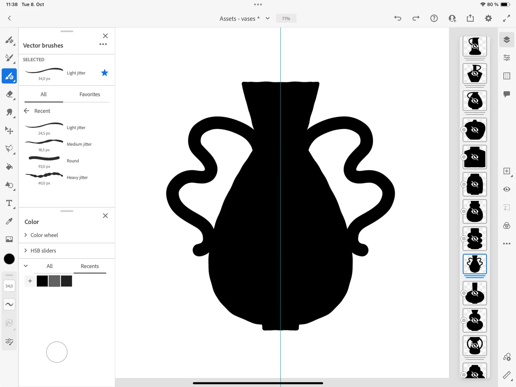
Task: Open the Live brushes tool
Action: point(9,59)
